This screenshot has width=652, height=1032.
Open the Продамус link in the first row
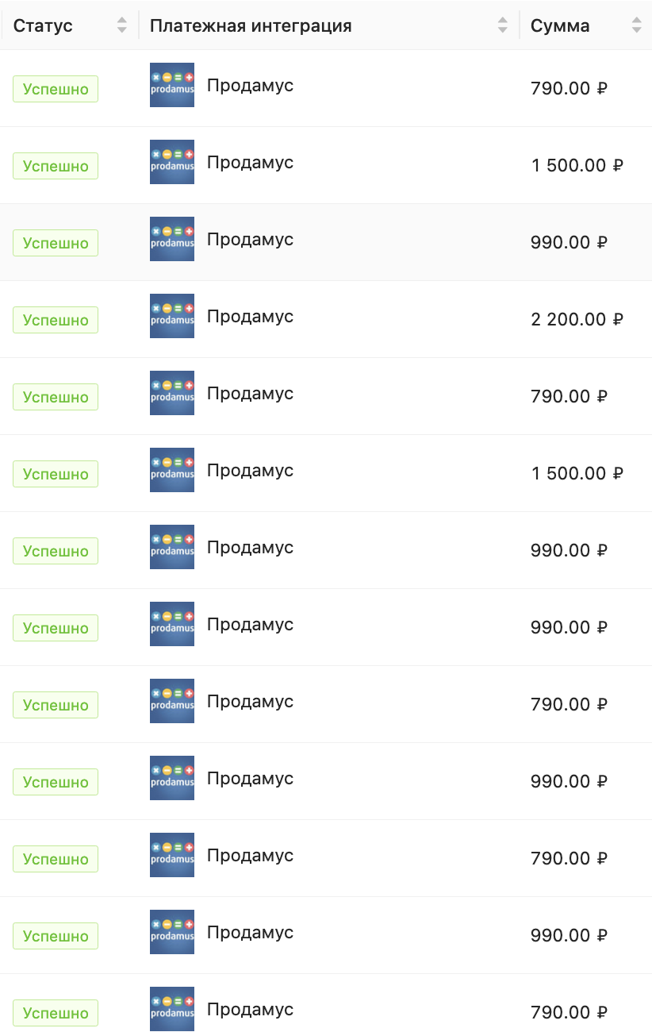pyautogui.click(x=250, y=86)
